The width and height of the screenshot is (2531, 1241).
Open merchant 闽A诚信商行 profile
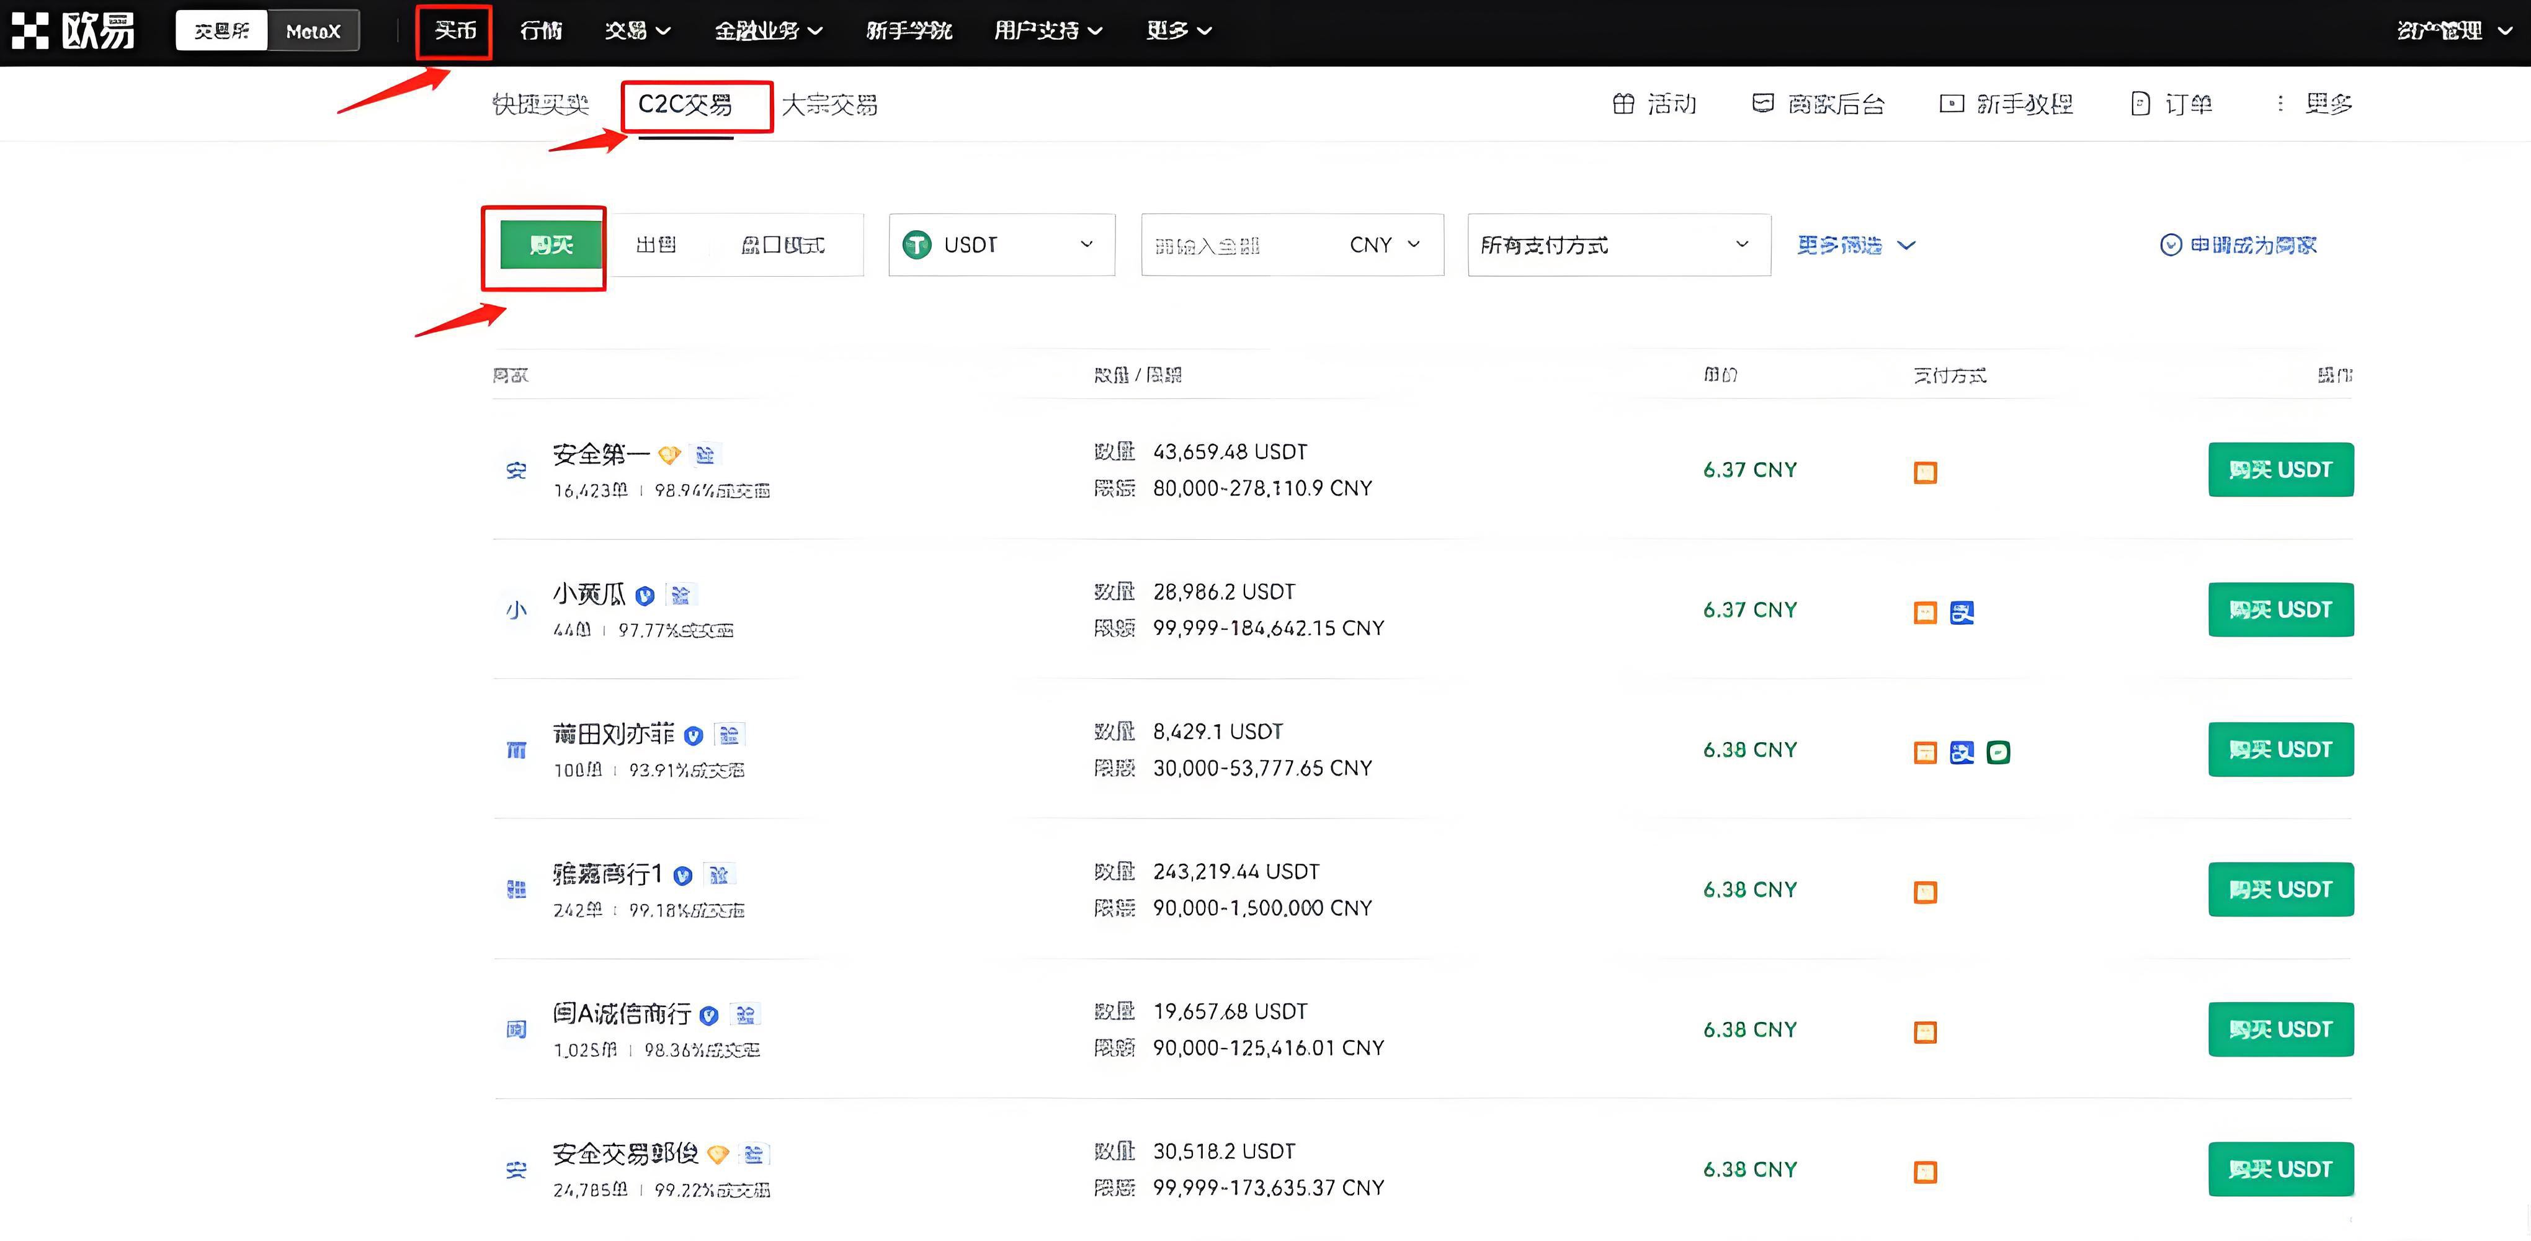coord(621,1013)
